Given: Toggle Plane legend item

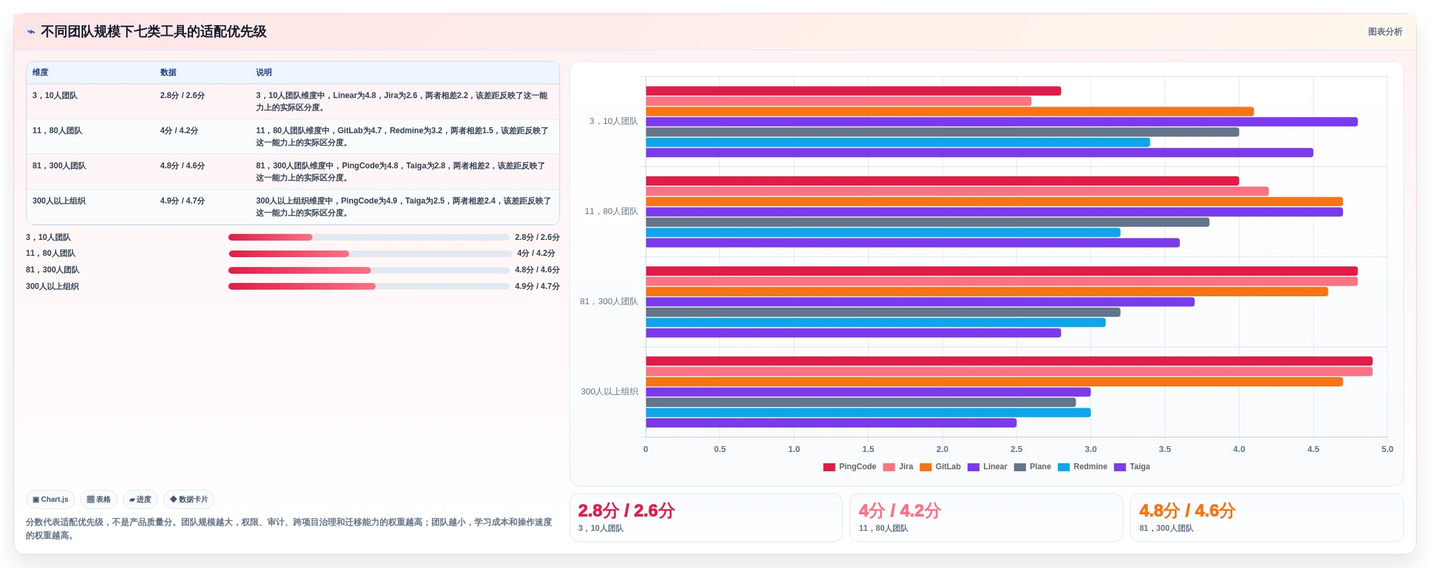Looking at the screenshot, I should click(x=1032, y=467).
